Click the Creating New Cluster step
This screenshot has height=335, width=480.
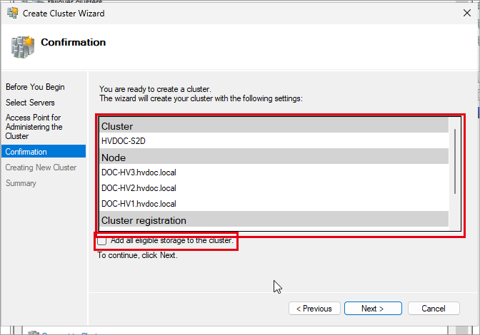(41, 167)
